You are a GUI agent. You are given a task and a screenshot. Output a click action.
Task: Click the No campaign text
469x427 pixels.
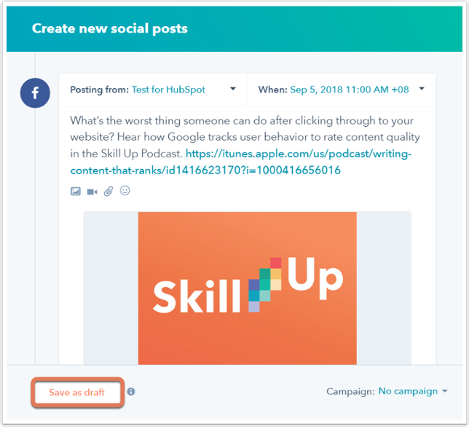pos(408,392)
